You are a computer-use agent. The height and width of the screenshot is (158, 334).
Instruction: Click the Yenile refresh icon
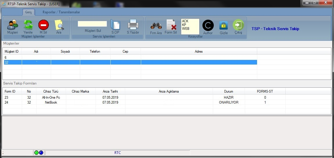coord(28,25)
